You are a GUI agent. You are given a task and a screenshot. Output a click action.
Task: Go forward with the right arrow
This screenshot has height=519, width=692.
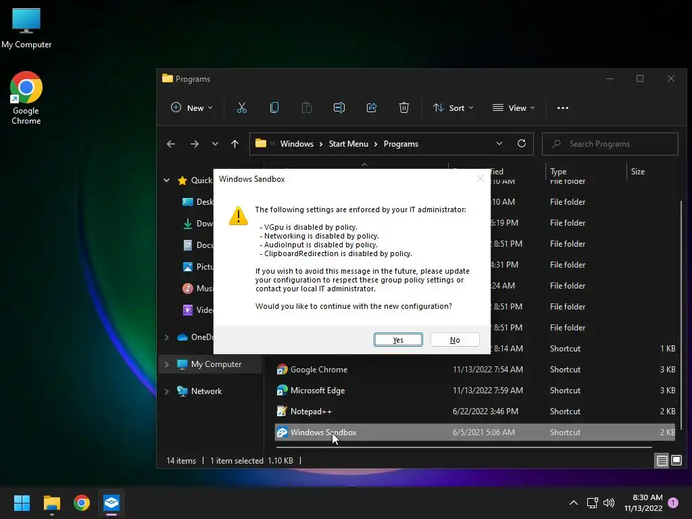(x=194, y=144)
